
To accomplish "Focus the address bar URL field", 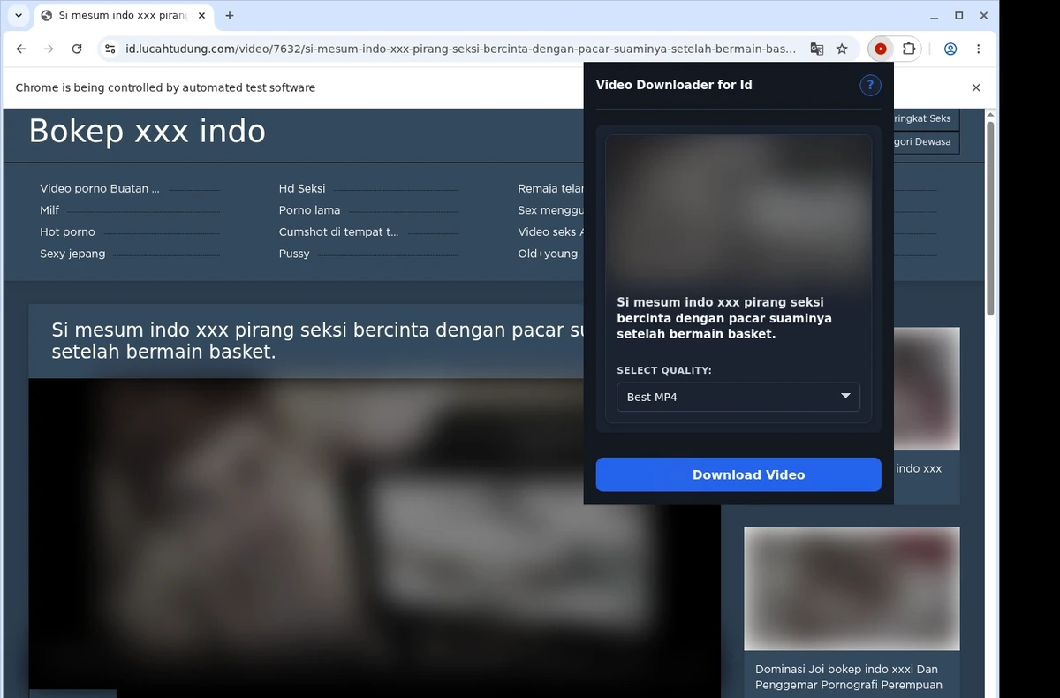I will (x=460, y=49).
